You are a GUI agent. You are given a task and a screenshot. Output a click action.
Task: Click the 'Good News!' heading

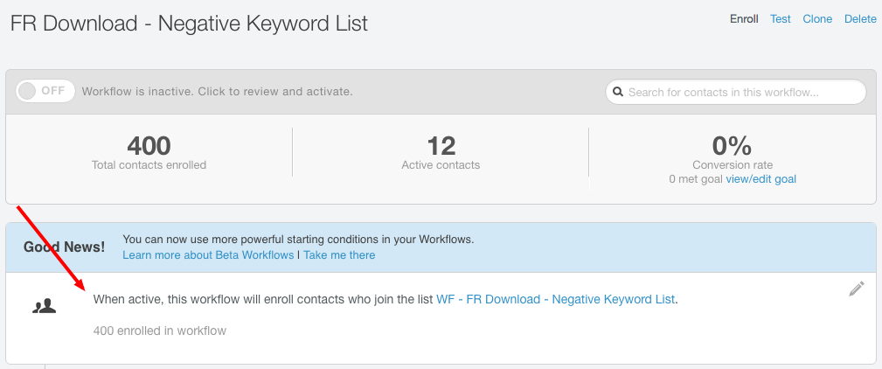[x=64, y=247]
